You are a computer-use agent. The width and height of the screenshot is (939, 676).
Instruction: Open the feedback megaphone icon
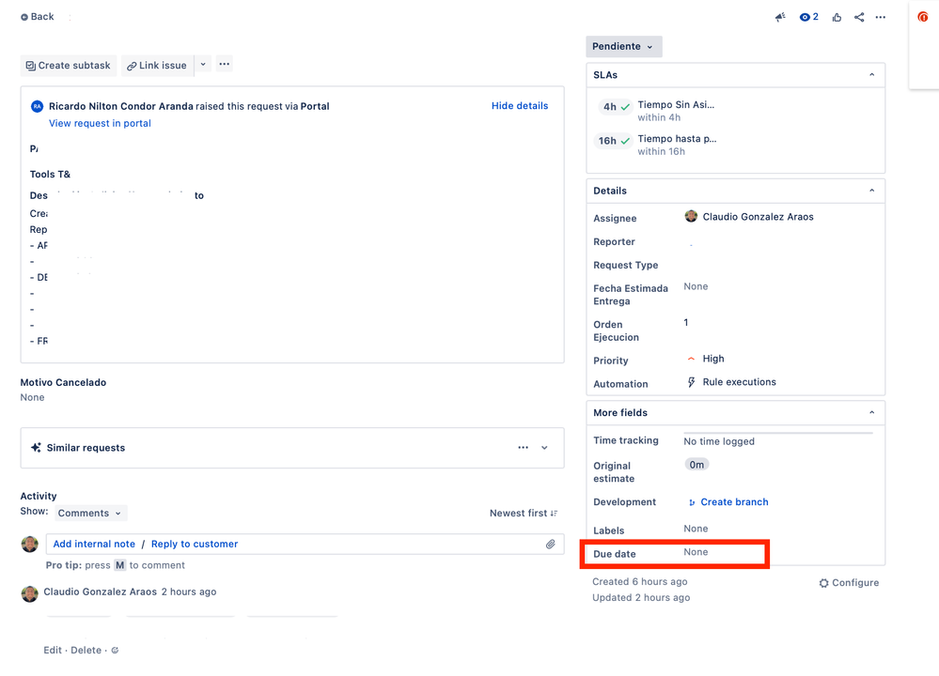pos(780,17)
